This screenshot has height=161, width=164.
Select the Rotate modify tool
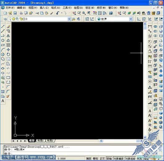pos(8,54)
